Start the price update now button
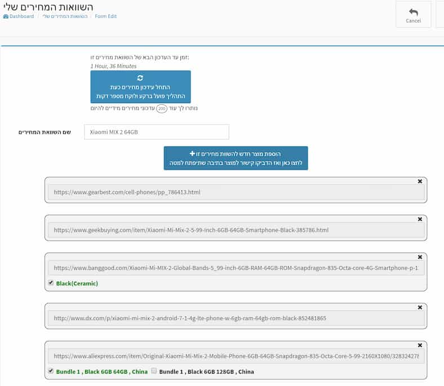444x386 pixels. [x=140, y=87]
